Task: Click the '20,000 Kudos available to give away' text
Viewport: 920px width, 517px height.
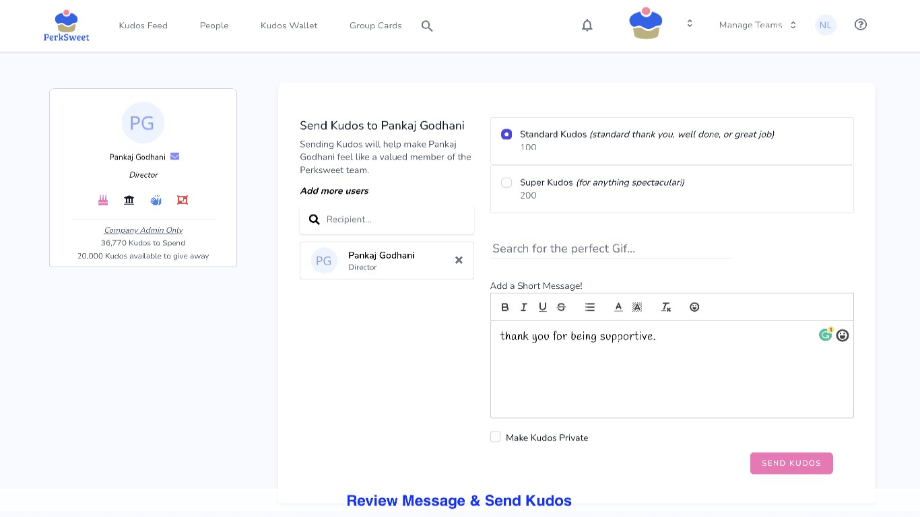Action: tap(143, 256)
